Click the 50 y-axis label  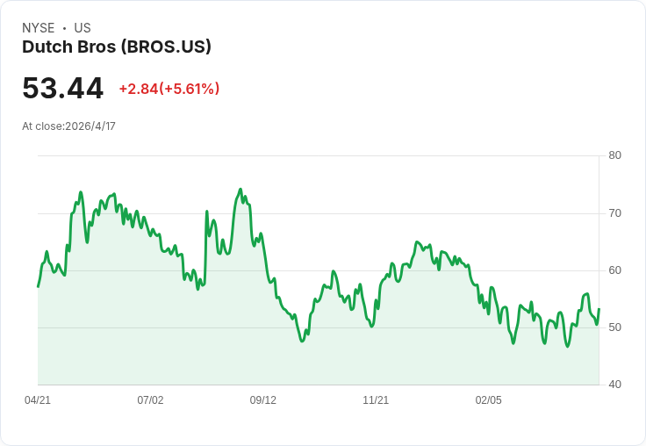(x=614, y=327)
